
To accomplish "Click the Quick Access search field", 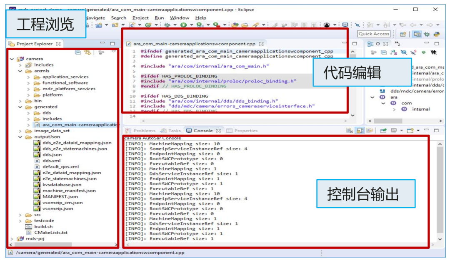I will pos(374,34).
